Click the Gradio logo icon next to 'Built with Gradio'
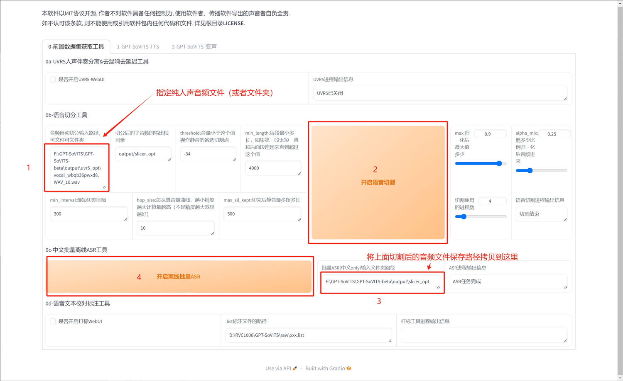 tap(348, 368)
